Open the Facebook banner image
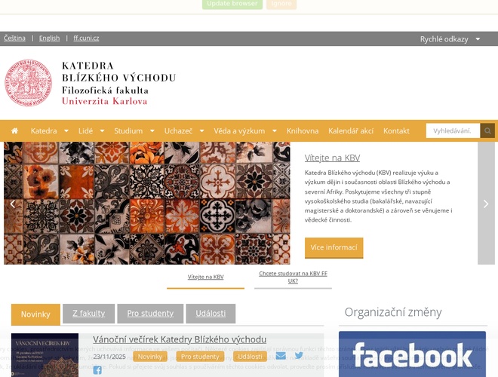Viewport: 498px width, 377px height. pyautogui.click(x=412, y=354)
